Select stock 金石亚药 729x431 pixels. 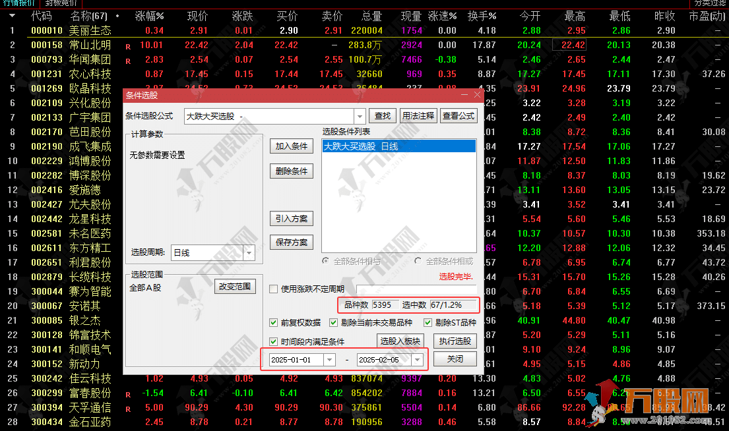coord(90,422)
